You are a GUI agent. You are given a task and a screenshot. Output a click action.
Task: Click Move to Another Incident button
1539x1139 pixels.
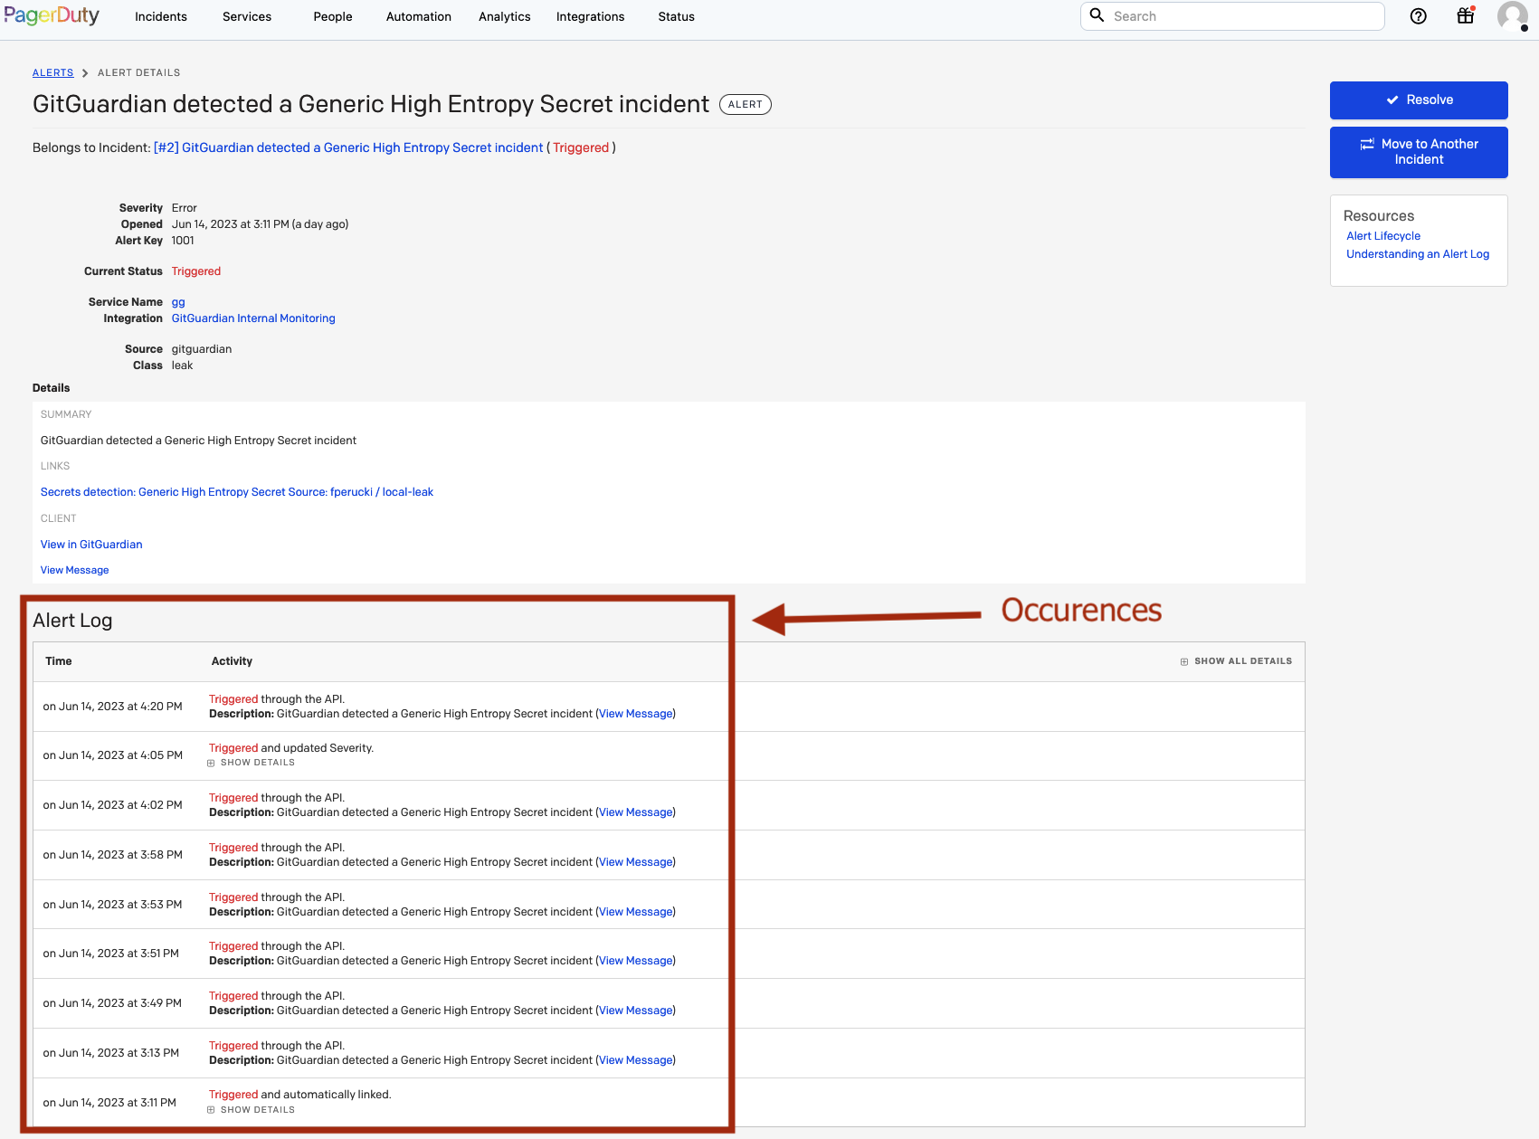[x=1419, y=152]
